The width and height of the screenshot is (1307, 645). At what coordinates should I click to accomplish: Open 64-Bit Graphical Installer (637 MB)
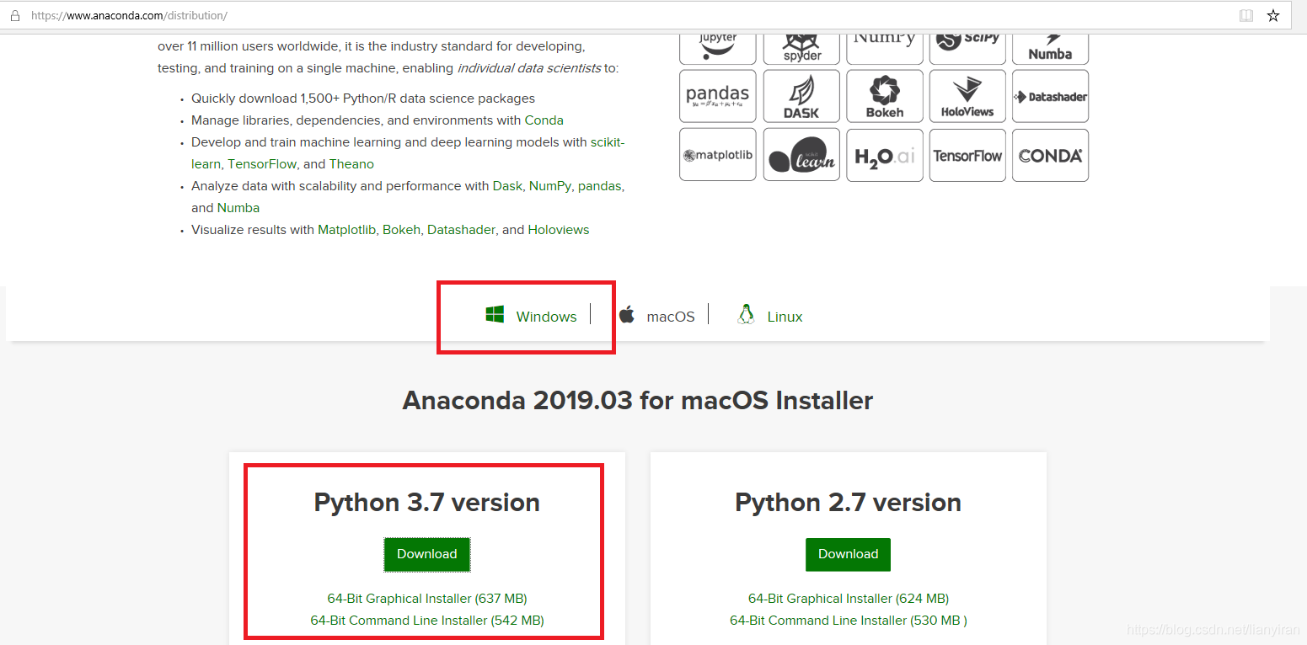coord(427,599)
